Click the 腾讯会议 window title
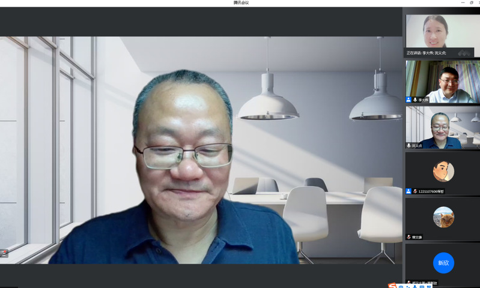Image resolution: width=480 pixels, height=288 pixels. click(x=240, y=3)
